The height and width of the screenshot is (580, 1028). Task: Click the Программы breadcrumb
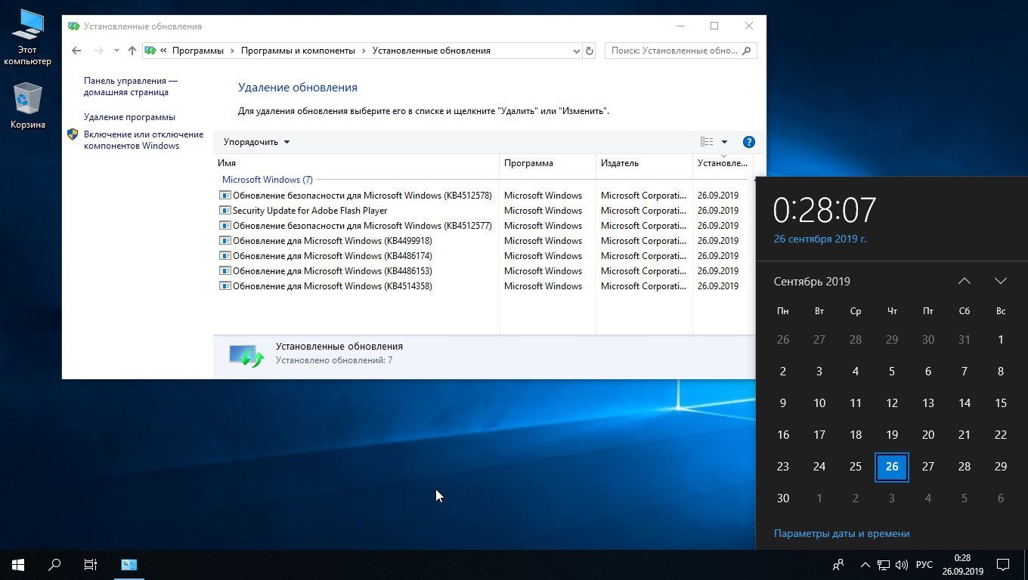click(198, 51)
